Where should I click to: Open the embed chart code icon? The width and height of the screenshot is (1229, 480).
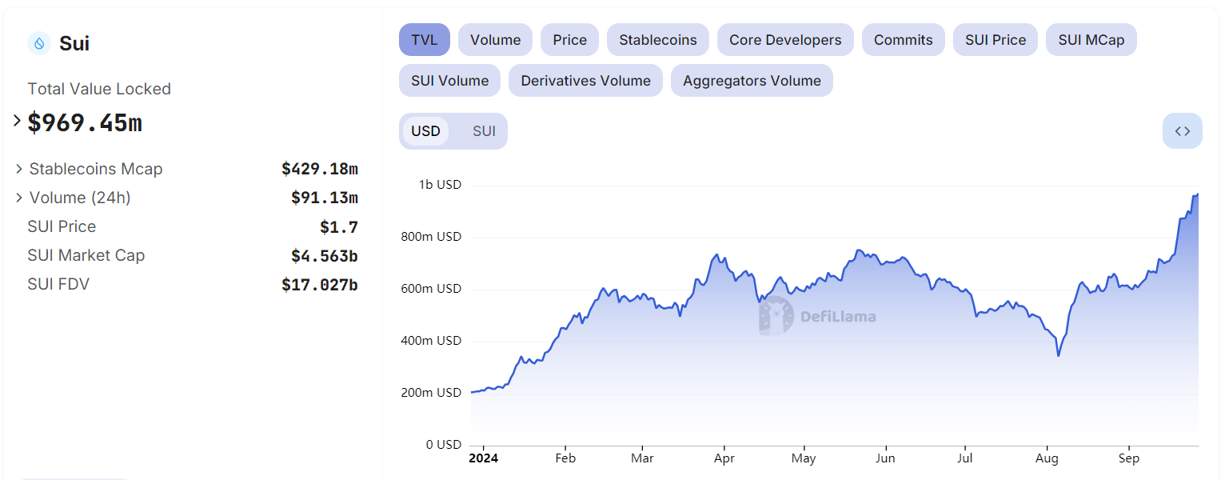tap(1182, 131)
